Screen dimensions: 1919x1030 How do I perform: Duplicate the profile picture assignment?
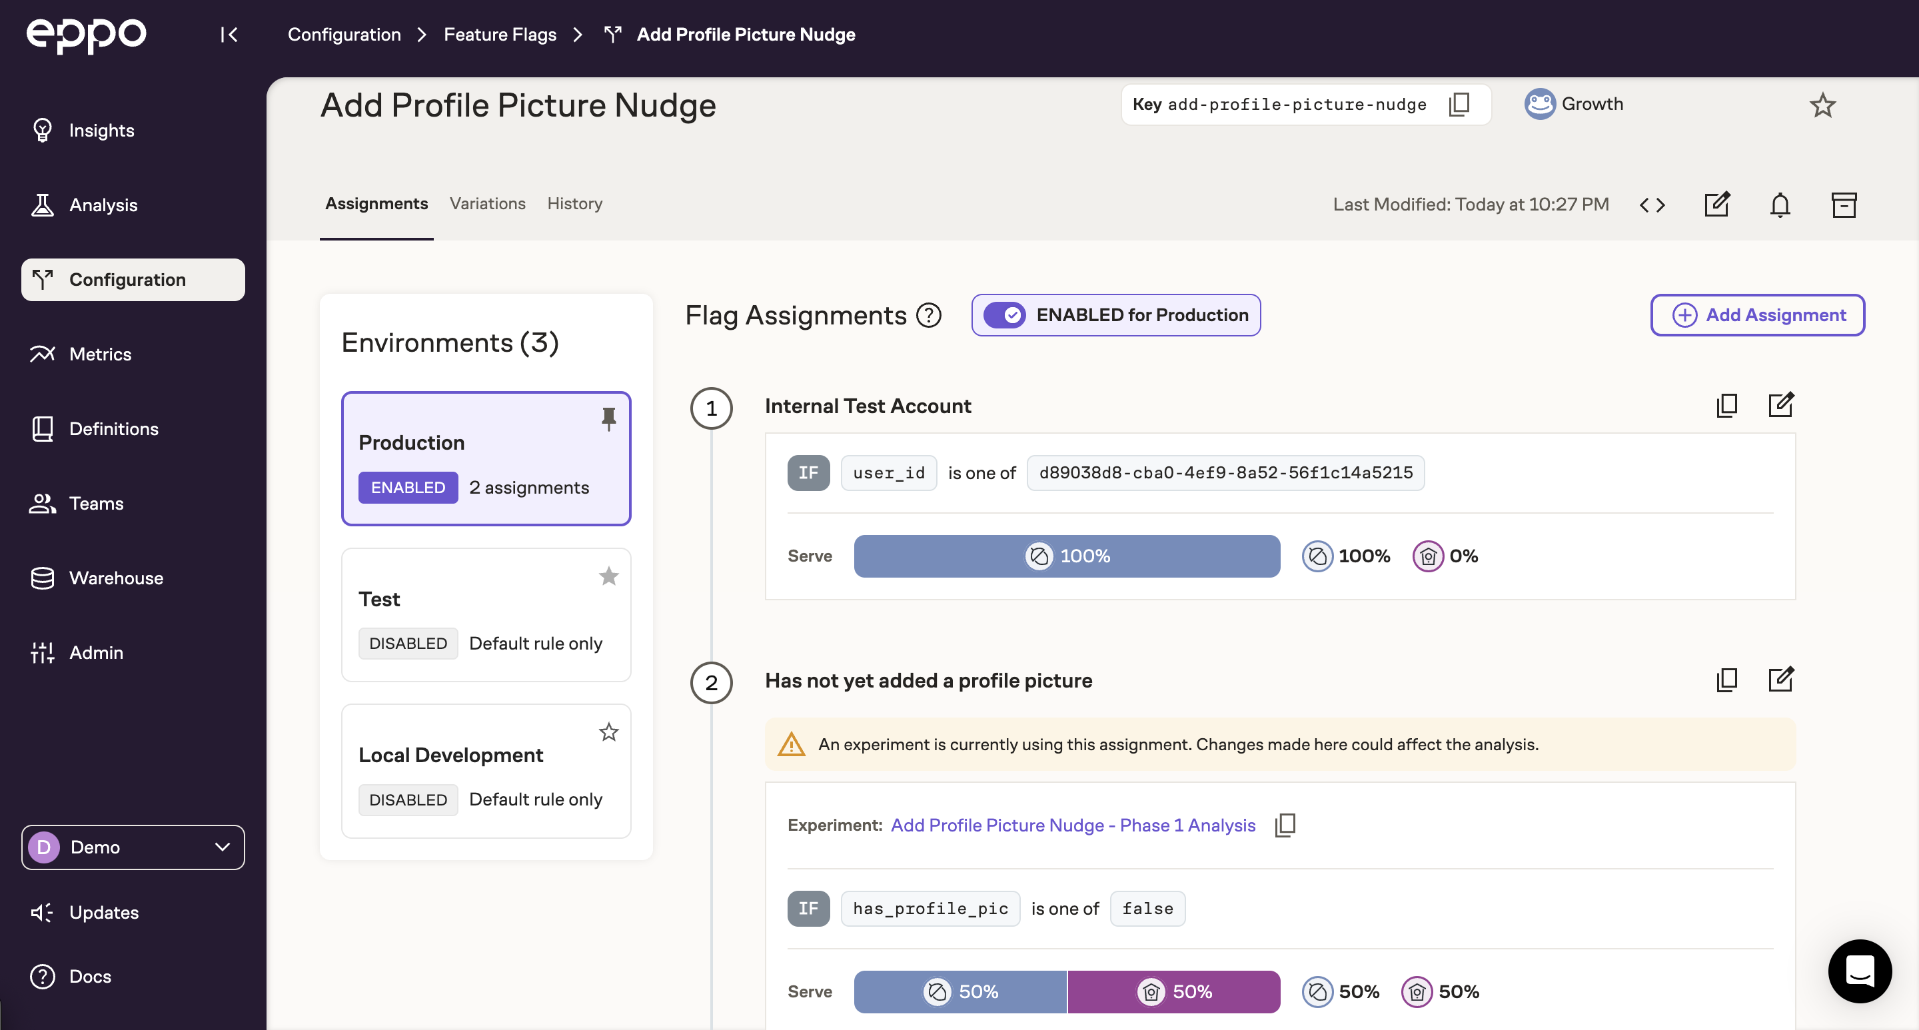coord(1726,680)
